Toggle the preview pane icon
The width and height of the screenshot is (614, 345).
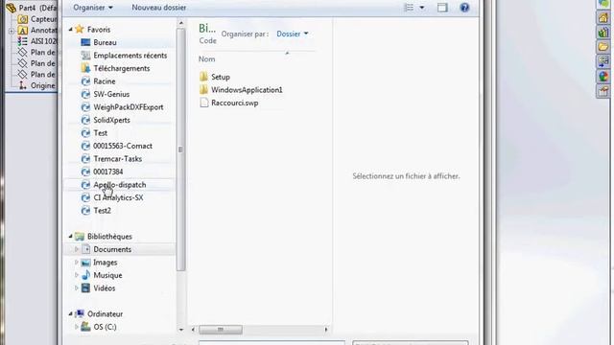tap(442, 8)
